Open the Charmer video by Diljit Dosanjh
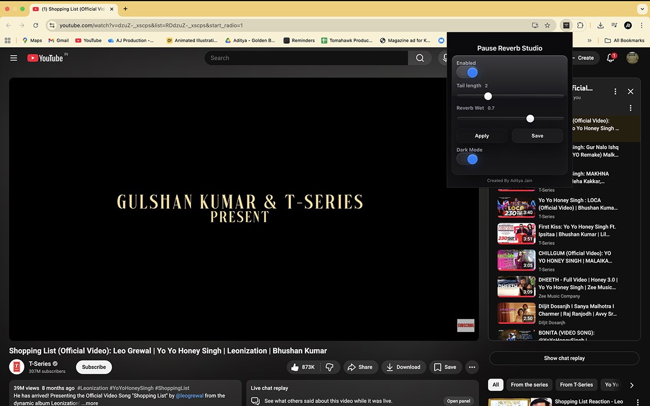Viewport: 650px width, 406px height. coord(516,313)
